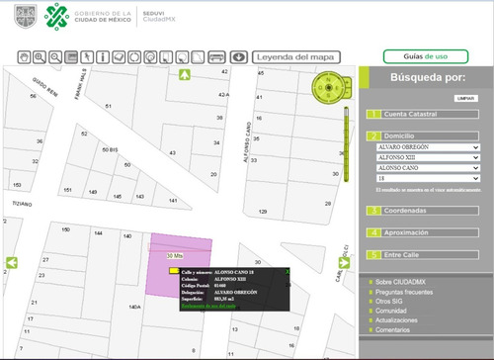The width and height of the screenshot is (494, 360).
Task: Open the ALFONSO XIII colonia dropdown
Action: (x=428, y=157)
